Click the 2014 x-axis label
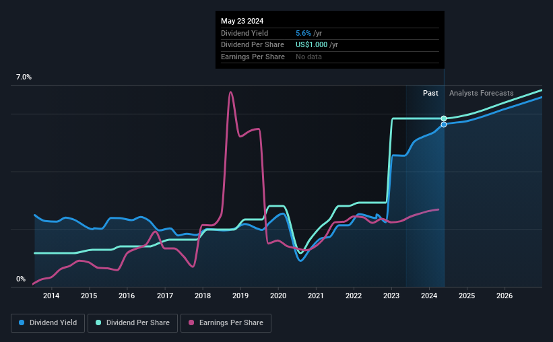Viewport: 553px width, 342px height. [51, 296]
